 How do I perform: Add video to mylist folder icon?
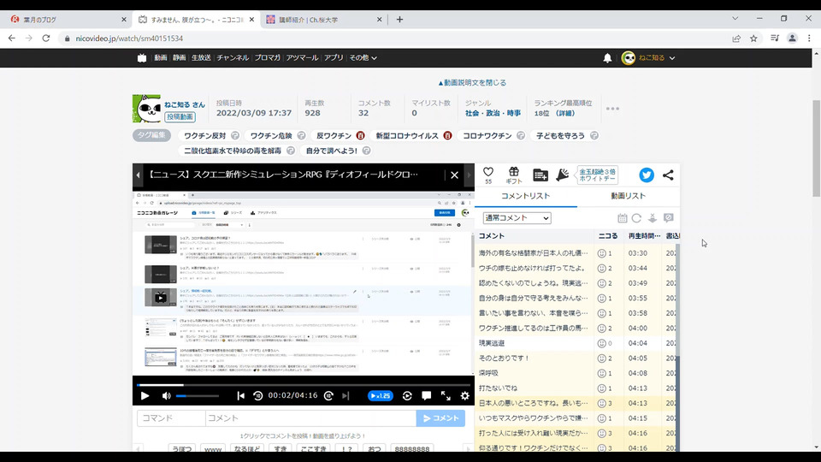[540, 175]
